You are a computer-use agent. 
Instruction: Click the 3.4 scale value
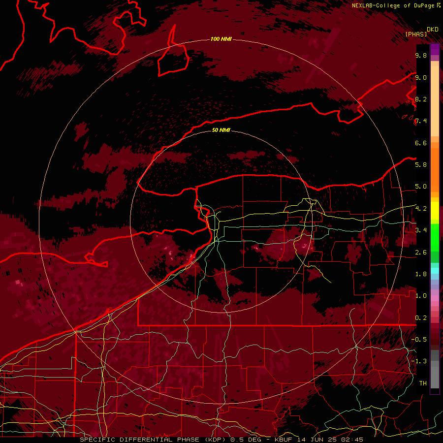(x=421, y=230)
